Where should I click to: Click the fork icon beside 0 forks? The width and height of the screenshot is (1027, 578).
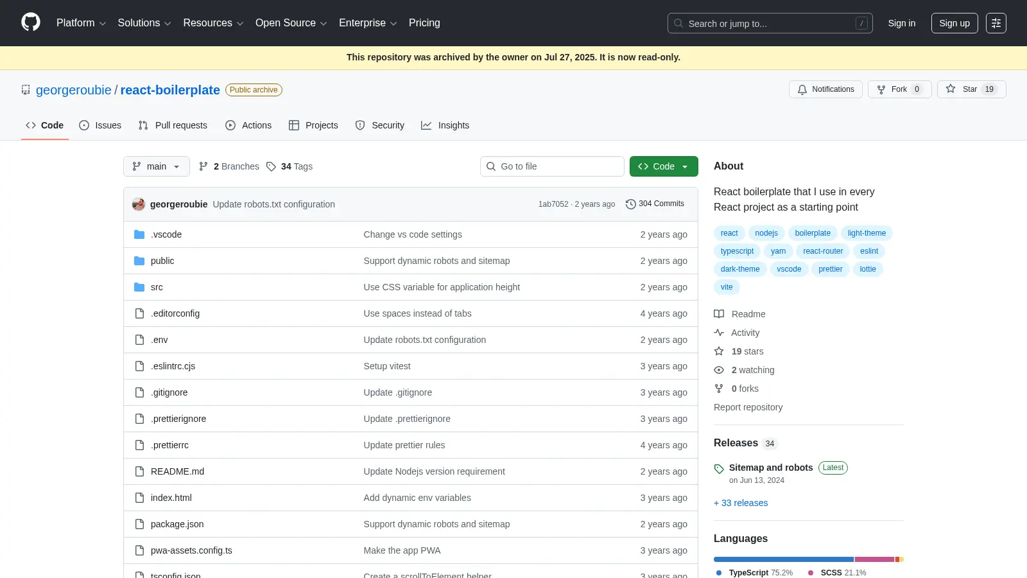coord(719,389)
